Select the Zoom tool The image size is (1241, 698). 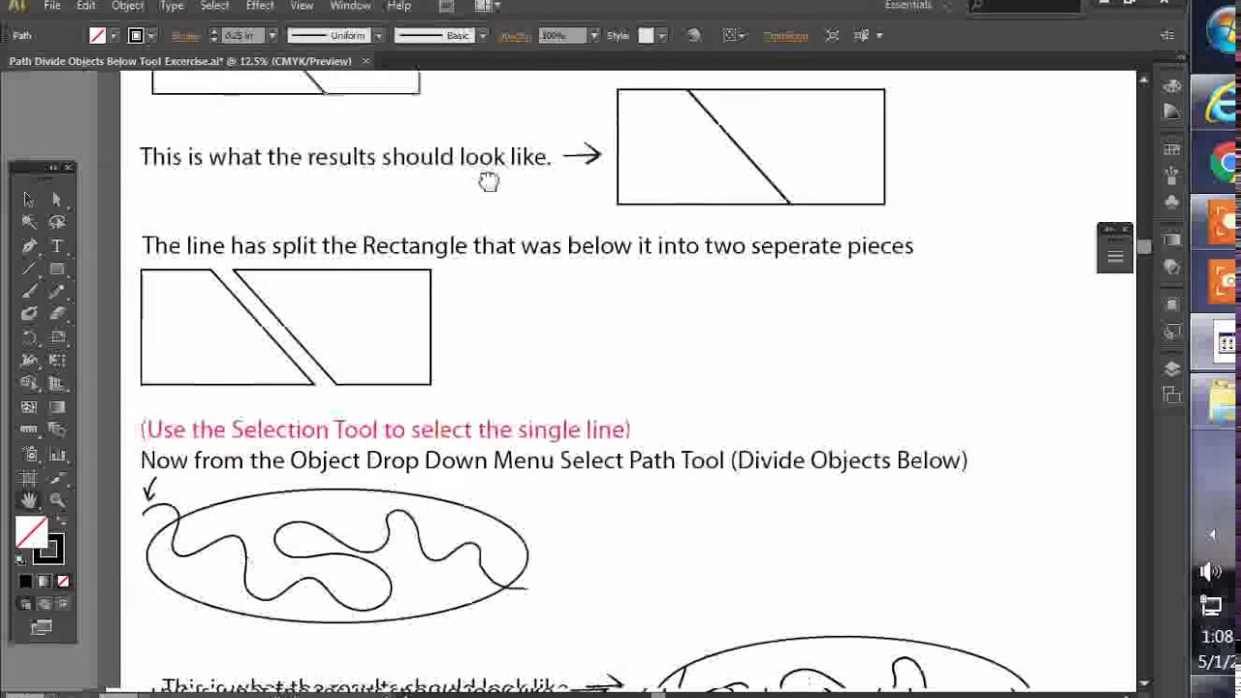click(x=56, y=500)
